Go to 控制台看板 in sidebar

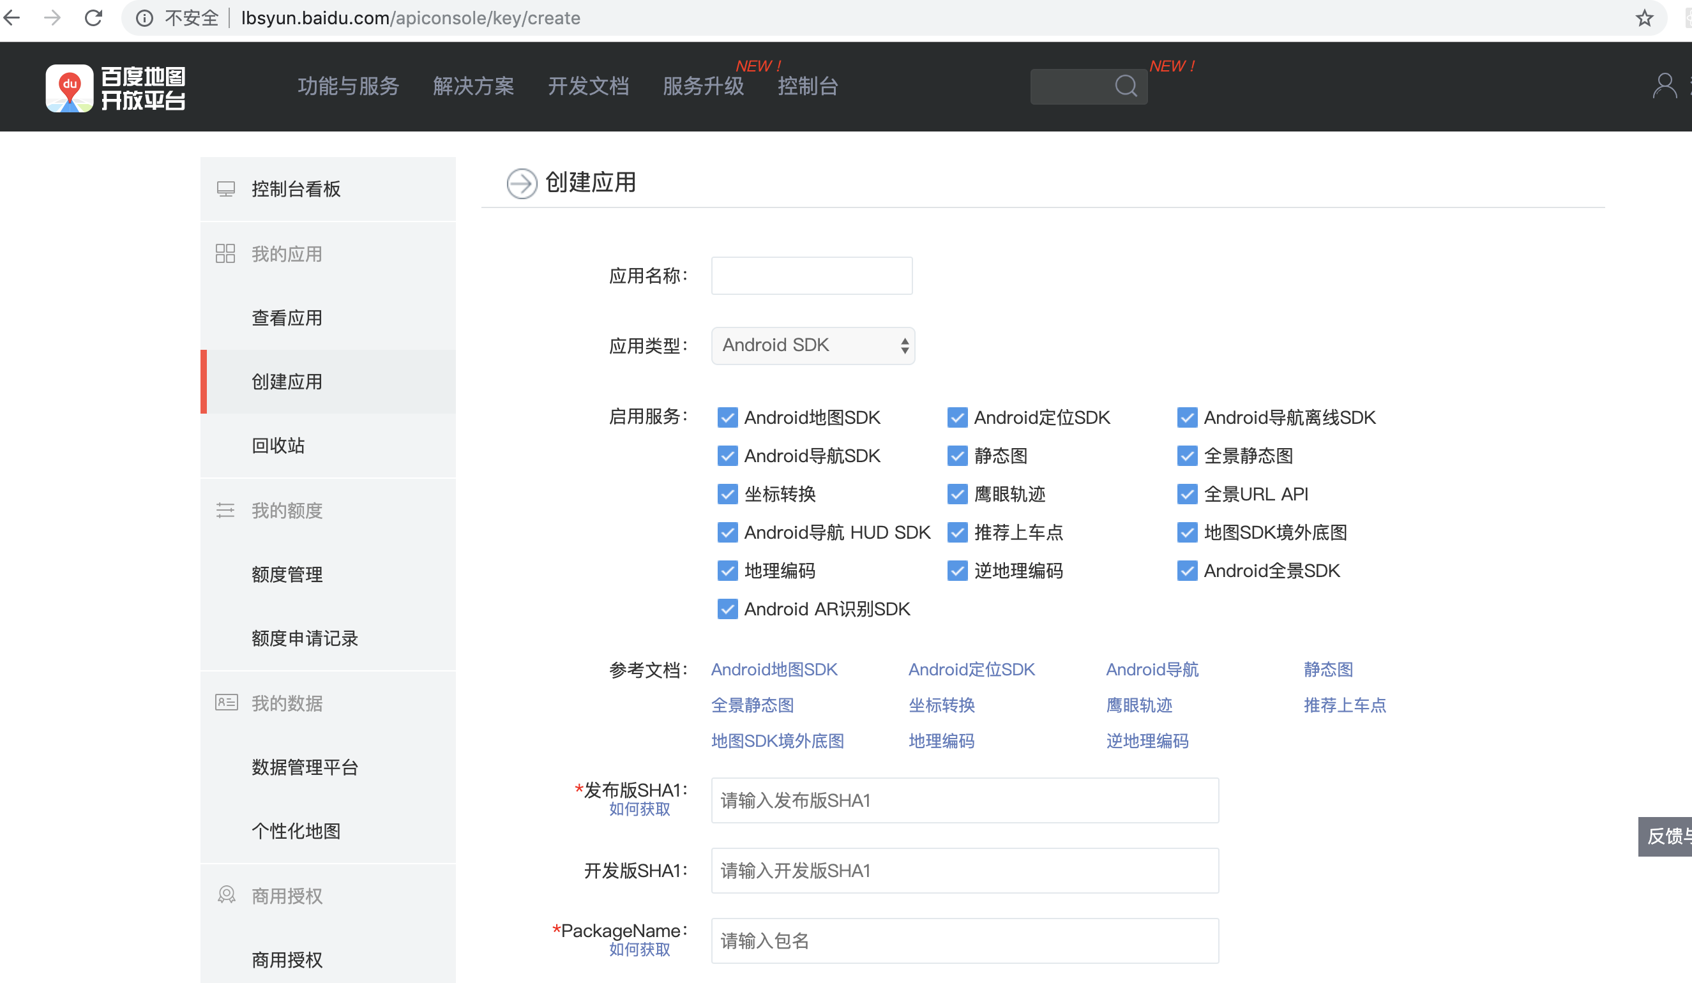click(x=328, y=189)
